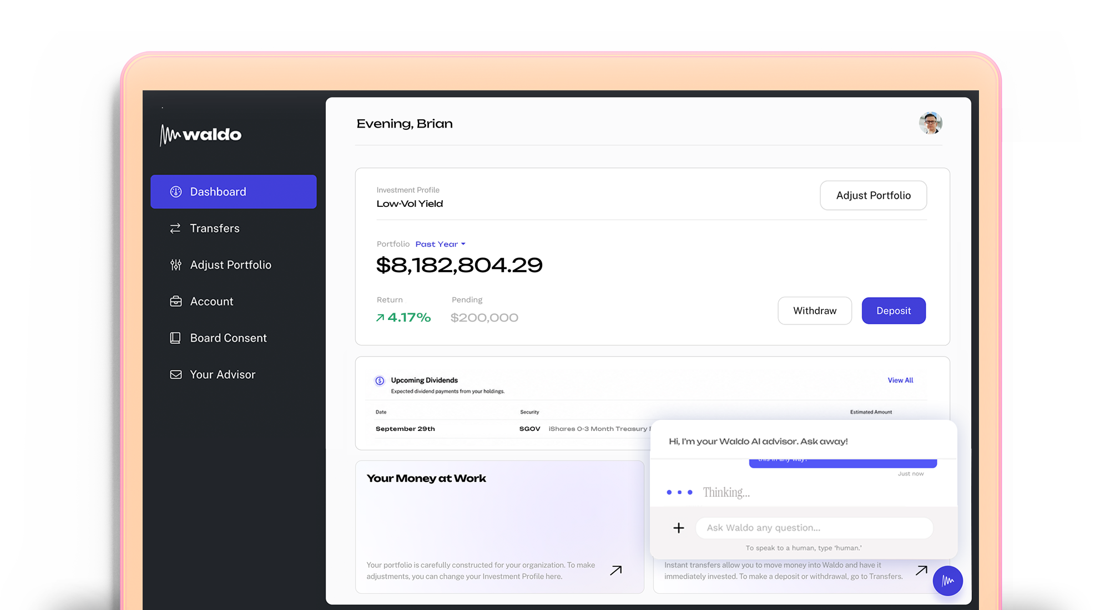
Task: Click the Transfers arrows icon
Action: coord(175,228)
